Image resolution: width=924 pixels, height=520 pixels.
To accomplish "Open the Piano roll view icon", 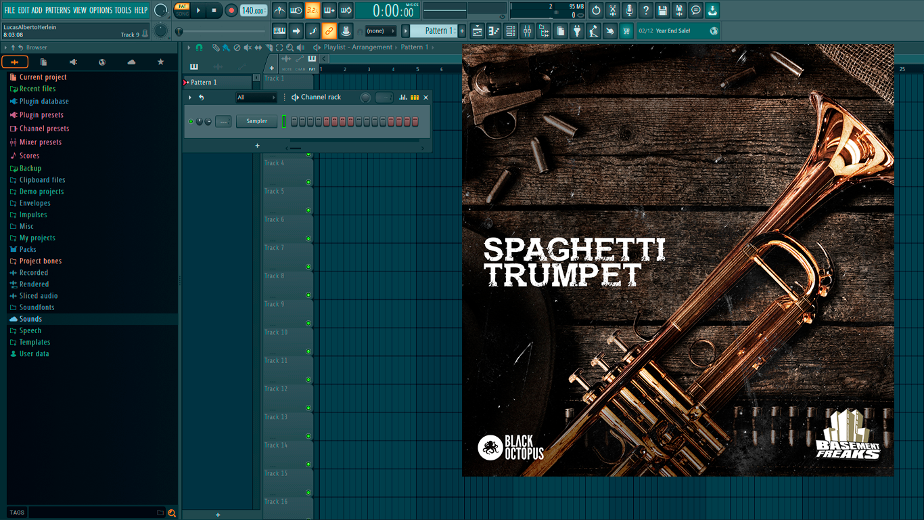I will pyautogui.click(x=494, y=30).
